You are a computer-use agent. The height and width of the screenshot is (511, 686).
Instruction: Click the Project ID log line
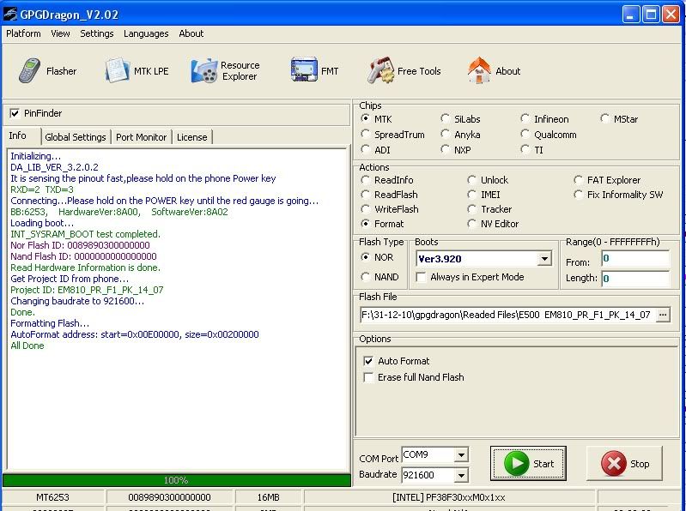(87, 290)
